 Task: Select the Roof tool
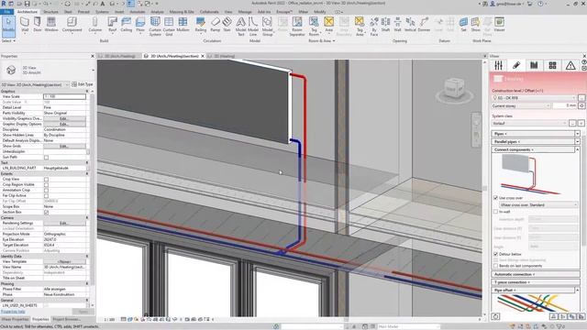(x=112, y=25)
